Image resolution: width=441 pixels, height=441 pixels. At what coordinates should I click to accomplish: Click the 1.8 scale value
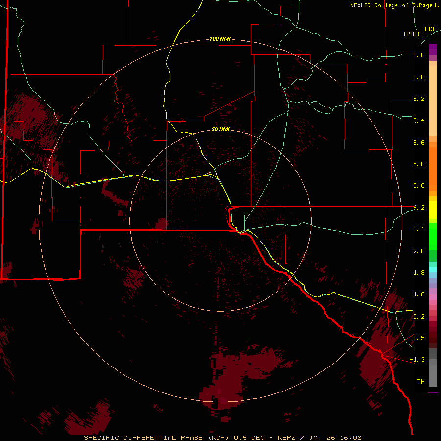(x=419, y=273)
